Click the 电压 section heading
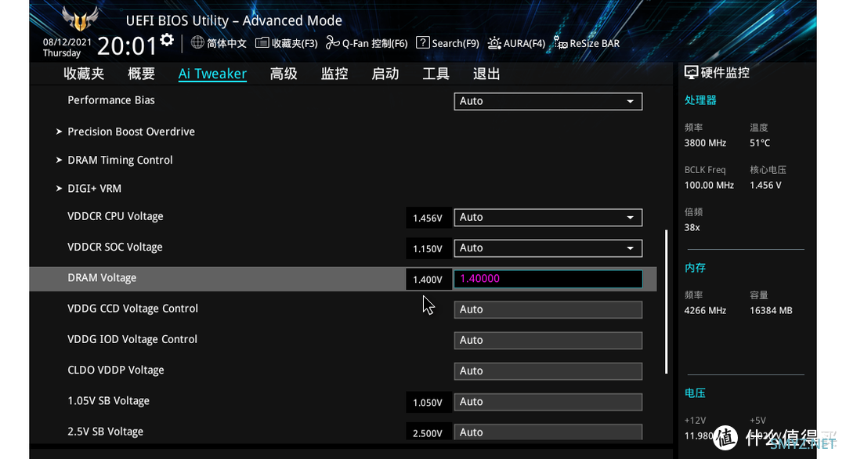 (x=695, y=393)
